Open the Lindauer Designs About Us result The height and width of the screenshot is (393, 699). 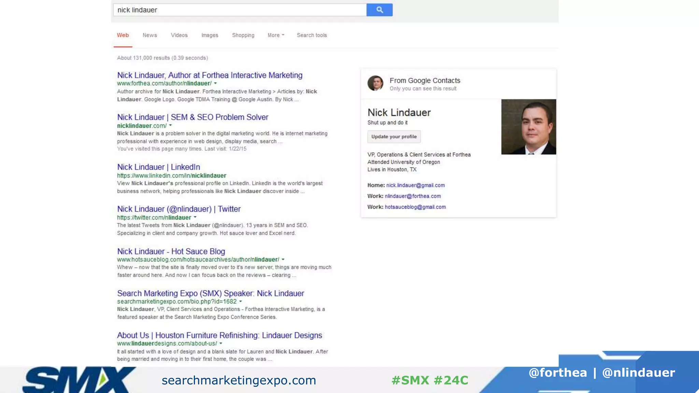[219, 335]
